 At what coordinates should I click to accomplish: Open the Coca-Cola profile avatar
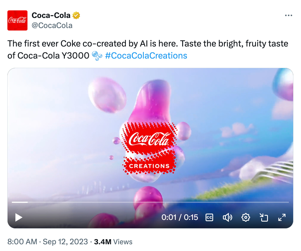tap(17, 20)
